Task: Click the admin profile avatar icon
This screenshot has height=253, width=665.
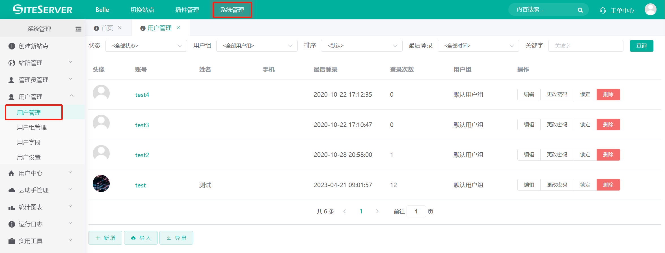Action: click(x=650, y=10)
